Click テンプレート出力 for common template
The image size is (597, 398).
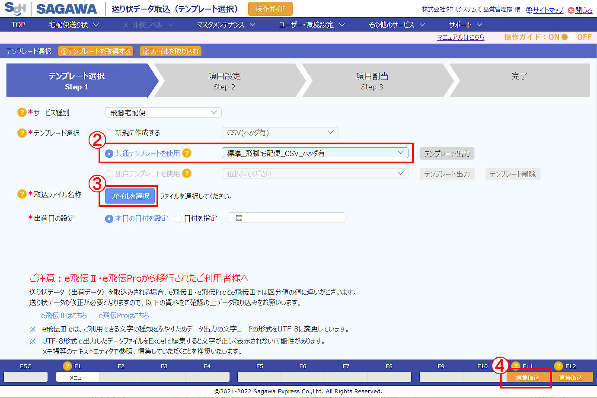click(447, 153)
